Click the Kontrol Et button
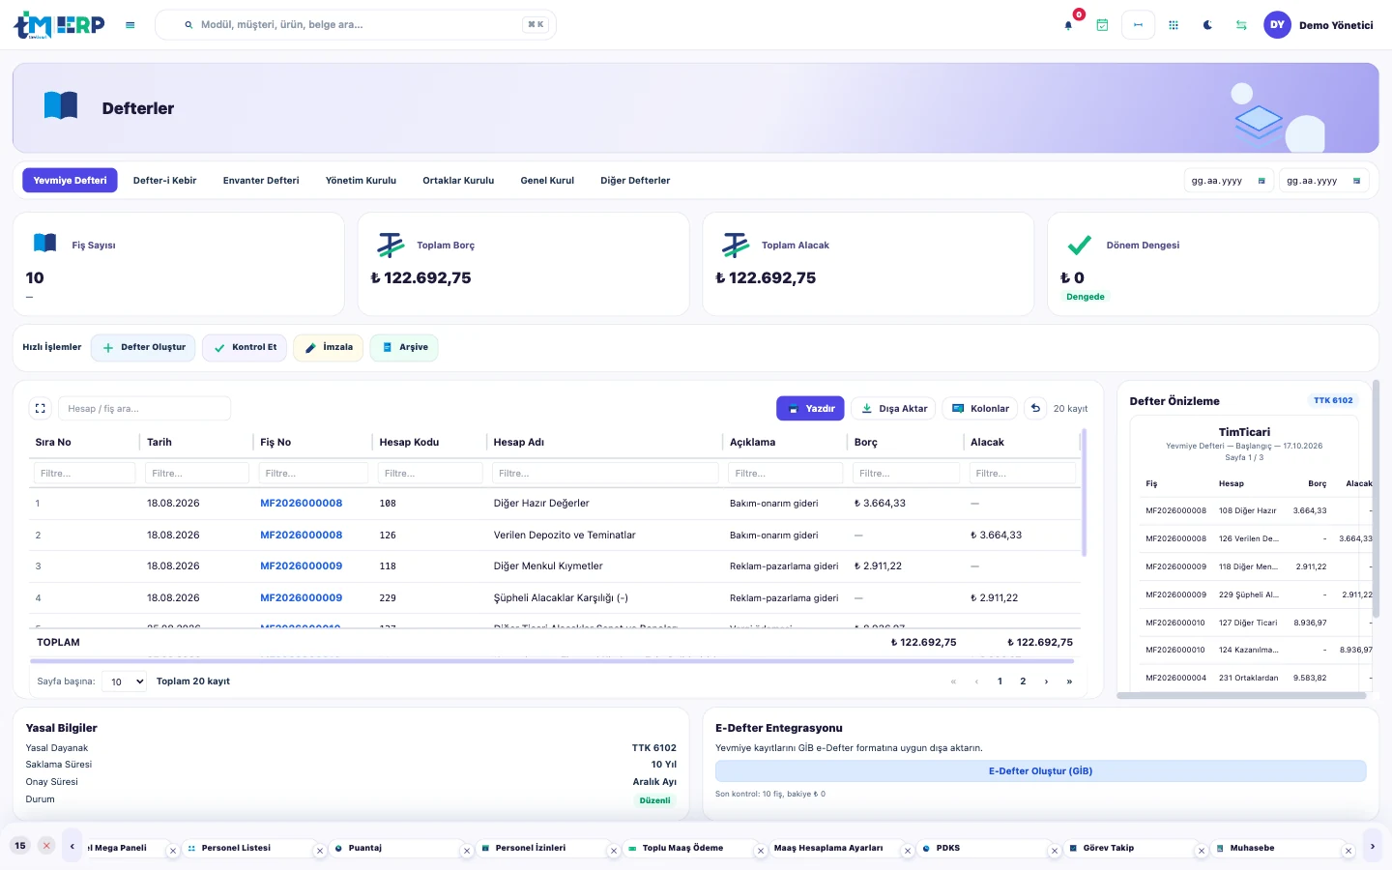Viewport: 1392px width, 870px height. (245, 348)
